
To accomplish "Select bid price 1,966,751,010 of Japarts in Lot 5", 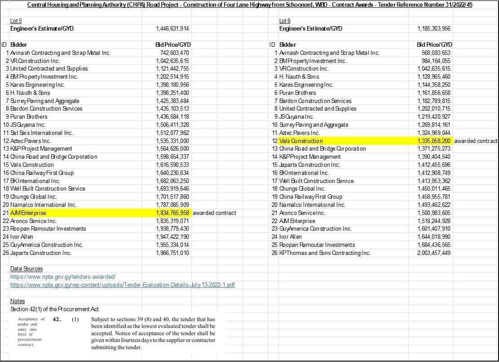I will click(172, 253).
